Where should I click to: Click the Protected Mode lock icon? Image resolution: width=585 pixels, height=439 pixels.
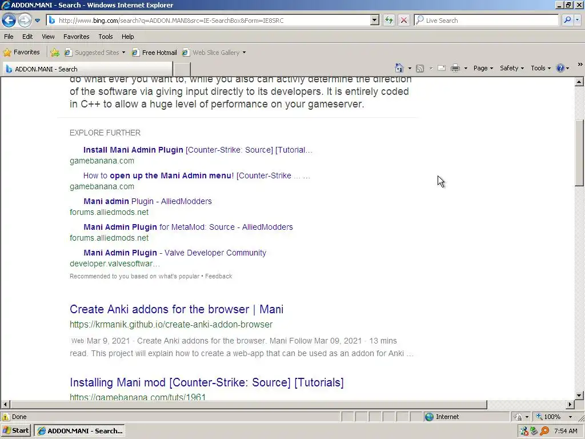click(518, 417)
